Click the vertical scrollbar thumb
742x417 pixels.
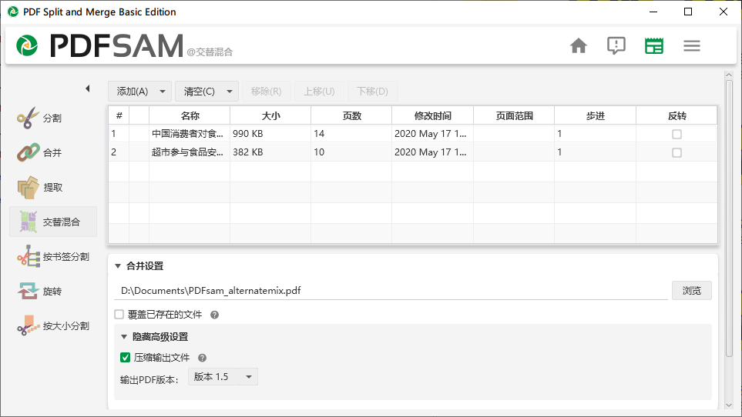729,217
